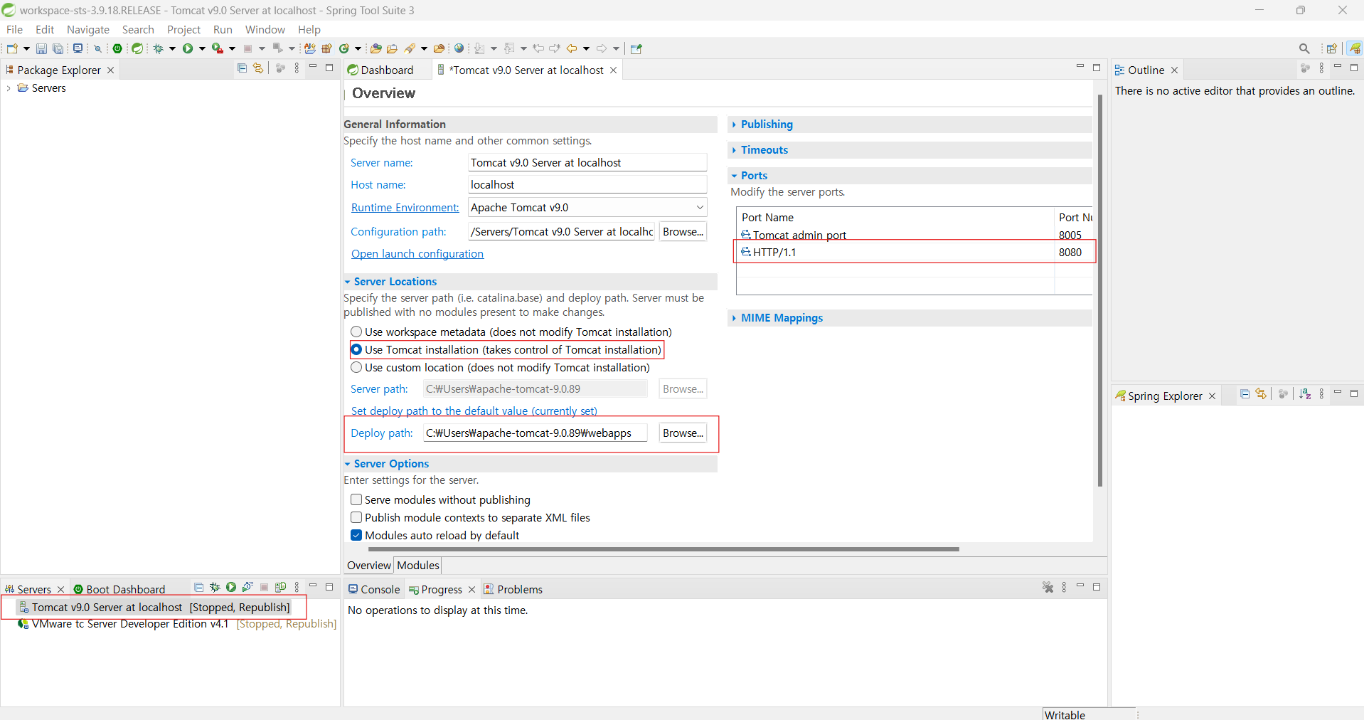
Task: Click the Runtime Environment link
Action: 405,208
